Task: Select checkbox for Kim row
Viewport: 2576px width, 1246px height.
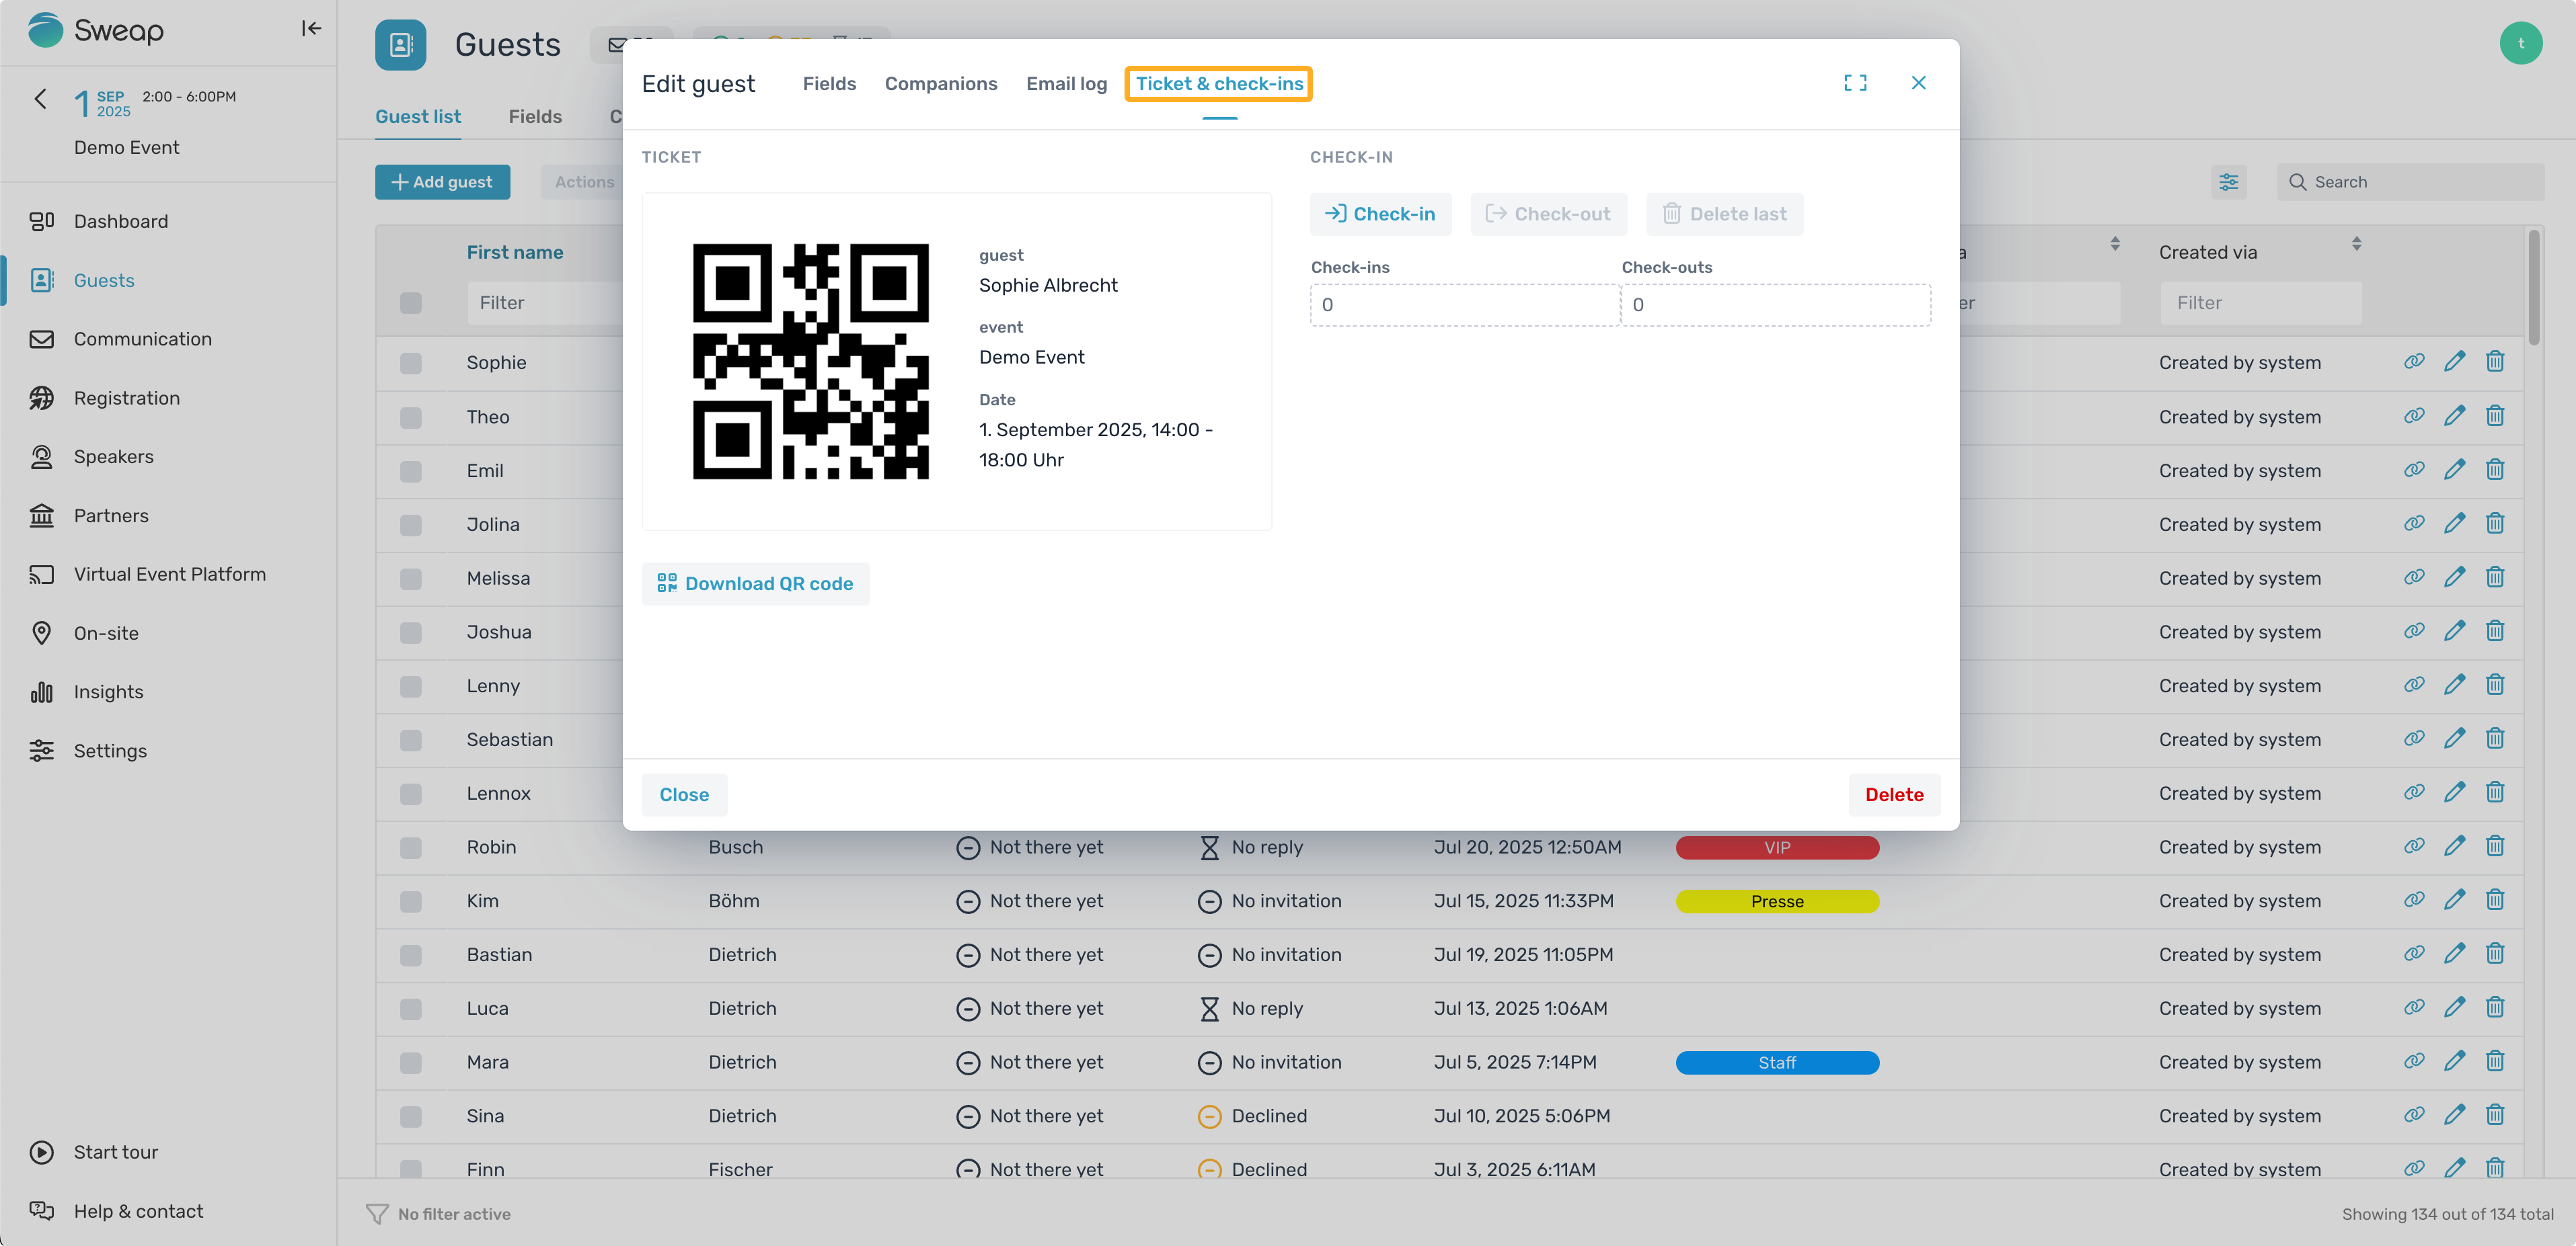Action: click(410, 901)
